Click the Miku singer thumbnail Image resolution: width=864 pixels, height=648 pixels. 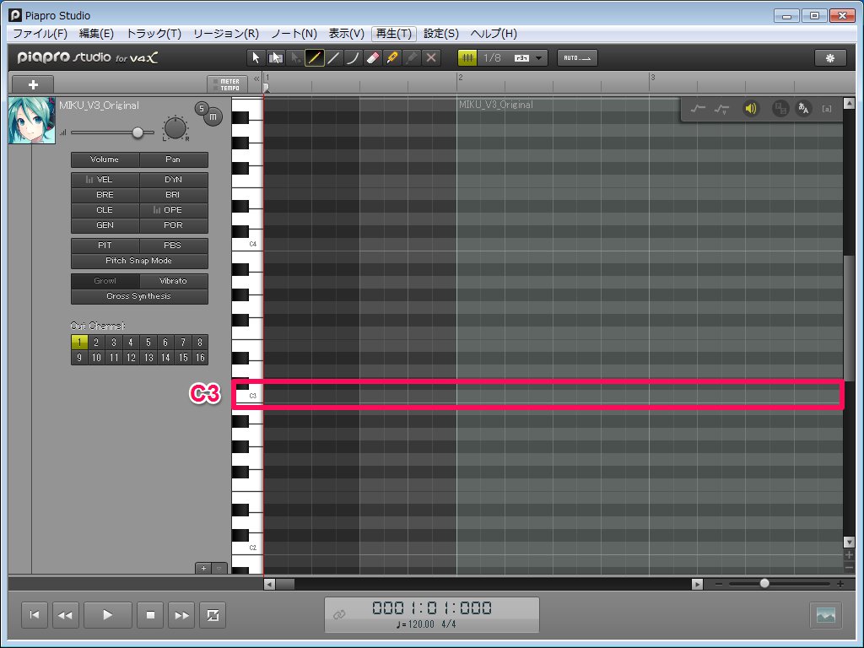pyautogui.click(x=32, y=121)
